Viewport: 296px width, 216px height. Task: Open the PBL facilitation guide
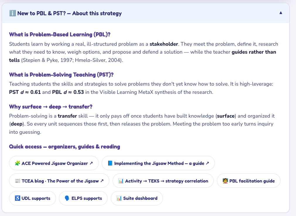[x=249, y=181]
